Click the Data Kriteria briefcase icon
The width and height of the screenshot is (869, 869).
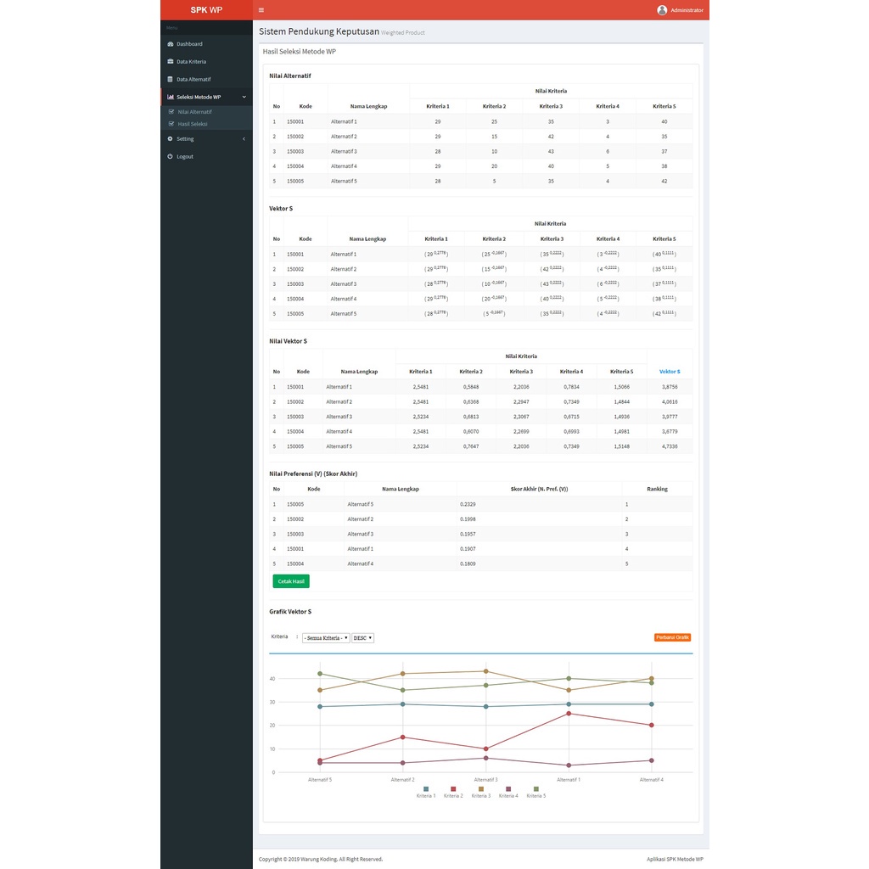pos(171,62)
